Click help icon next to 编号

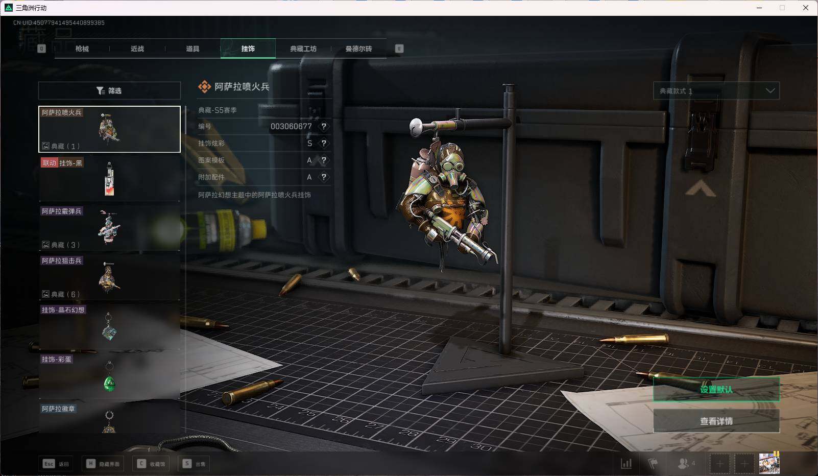click(x=324, y=126)
